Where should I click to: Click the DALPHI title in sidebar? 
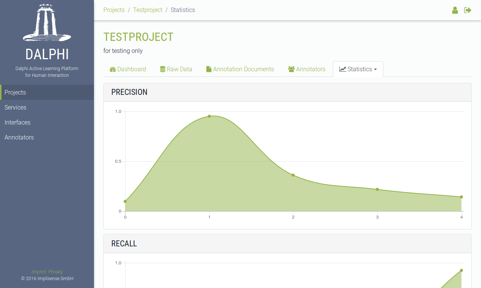coord(47,54)
